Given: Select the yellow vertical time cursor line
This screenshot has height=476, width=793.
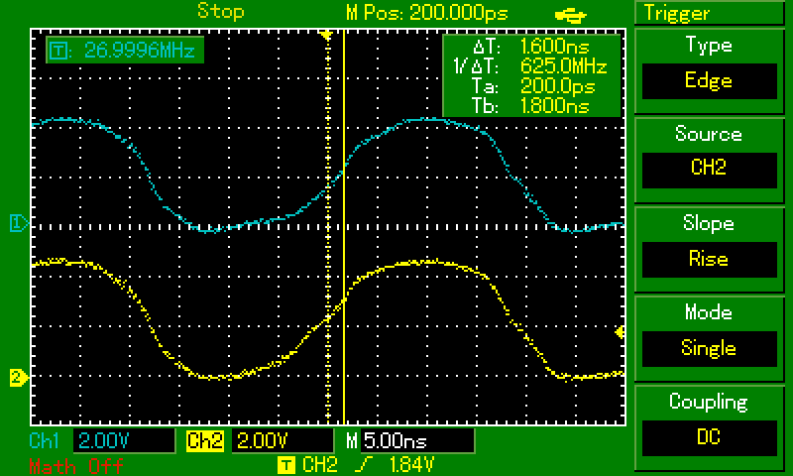Looking at the screenshot, I should (x=343, y=198).
